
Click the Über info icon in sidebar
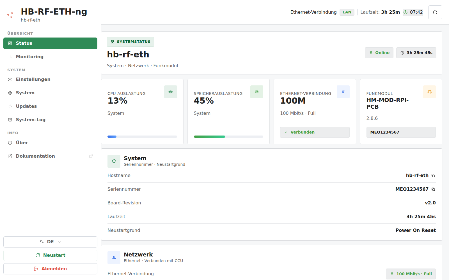coord(10,143)
